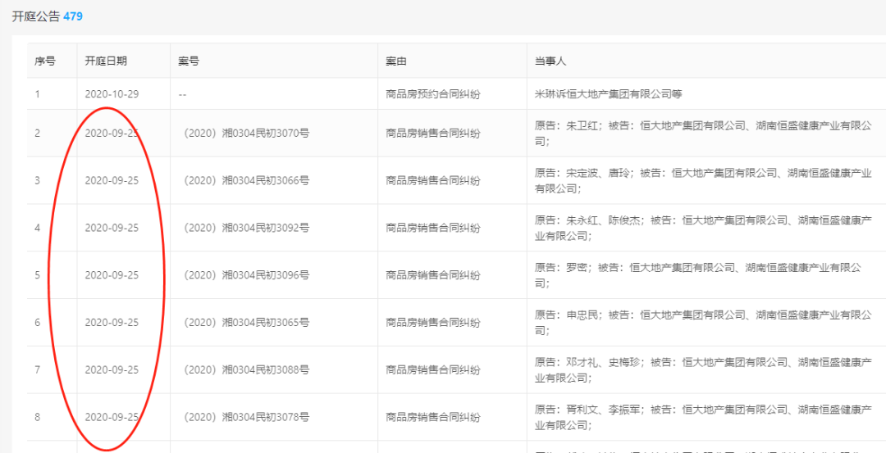Click sequence number 7 in 序号 column
This screenshot has width=886, height=453.
coord(37,370)
